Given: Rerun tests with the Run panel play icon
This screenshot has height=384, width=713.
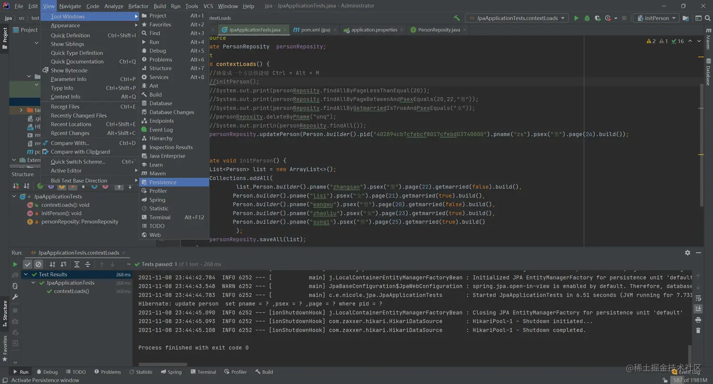Looking at the screenshot, I should tap(15, 264).
